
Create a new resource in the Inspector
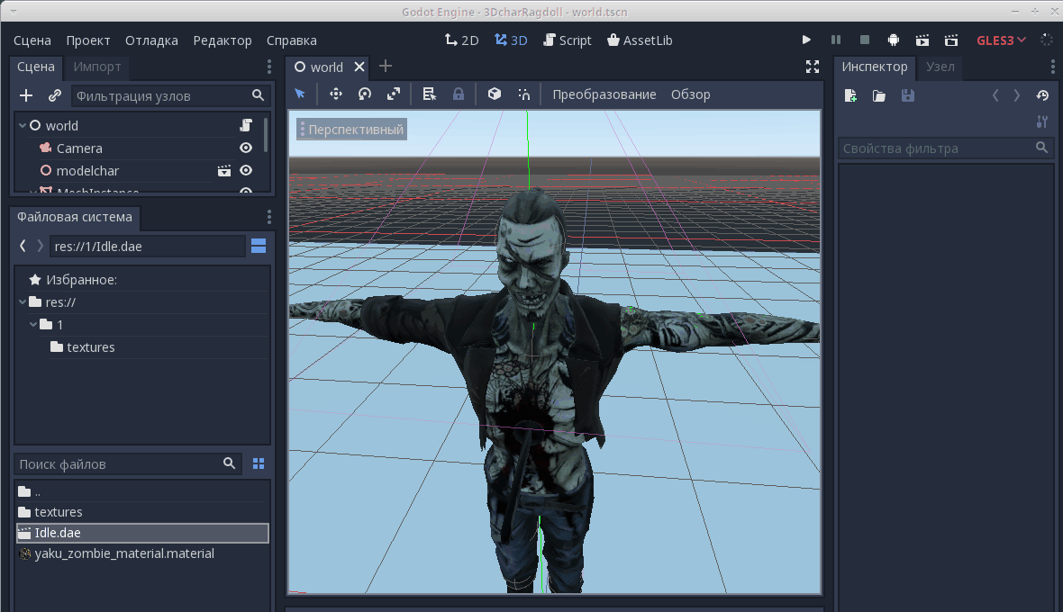[x=849, y=95]
